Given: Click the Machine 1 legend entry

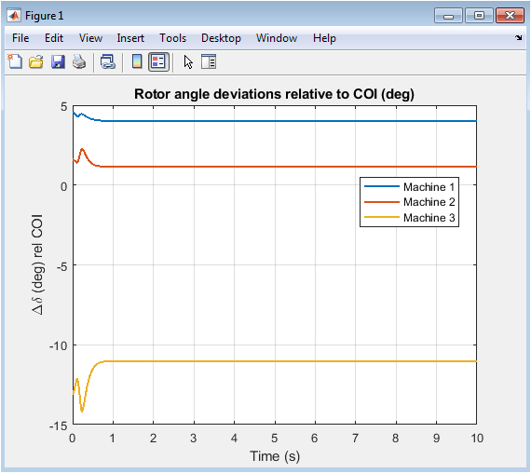Looking at the screenshot, I should (x=409, y=186).
